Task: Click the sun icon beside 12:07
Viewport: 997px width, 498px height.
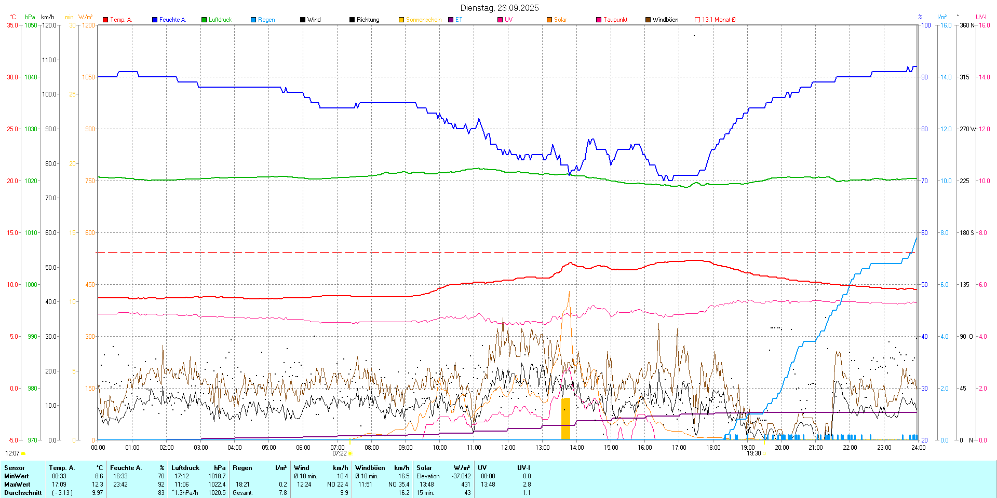Action: click(23, 453)
